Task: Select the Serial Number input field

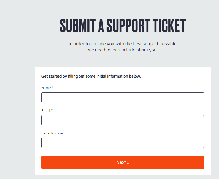Action: click(x=123, y=143)
